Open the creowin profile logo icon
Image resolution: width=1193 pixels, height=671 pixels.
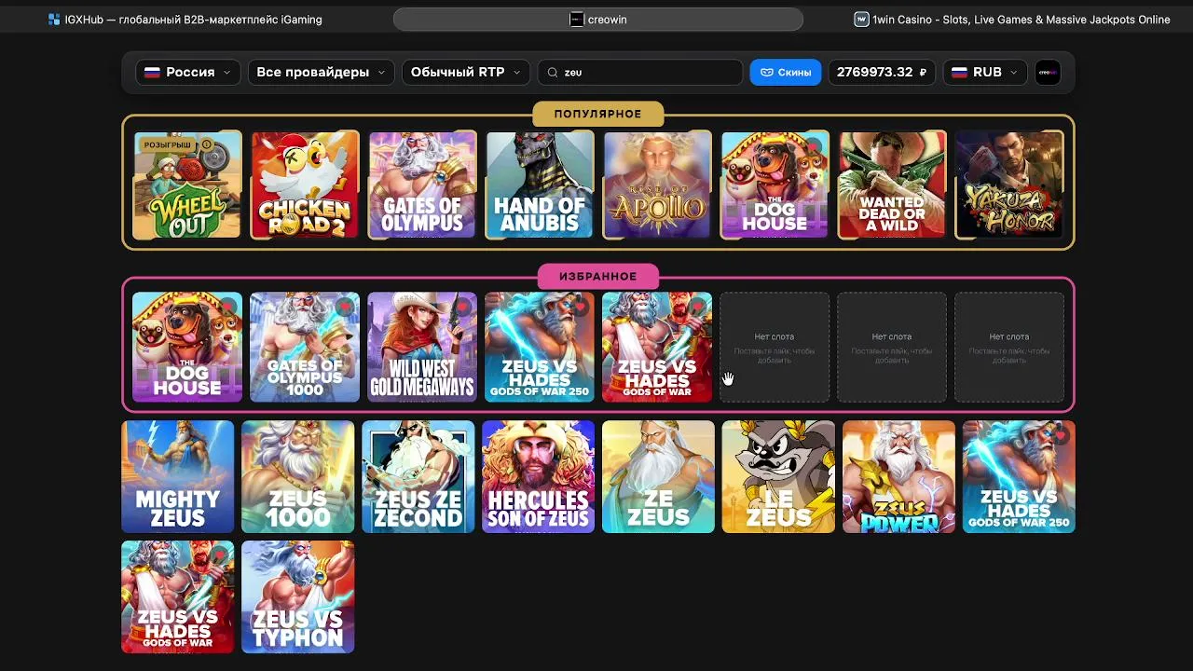tap(1048, 73)
